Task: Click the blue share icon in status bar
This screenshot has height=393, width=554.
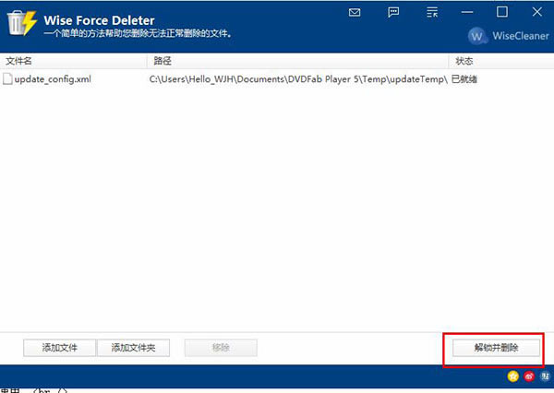Action: pyautogui.click(x=545, y=376)
